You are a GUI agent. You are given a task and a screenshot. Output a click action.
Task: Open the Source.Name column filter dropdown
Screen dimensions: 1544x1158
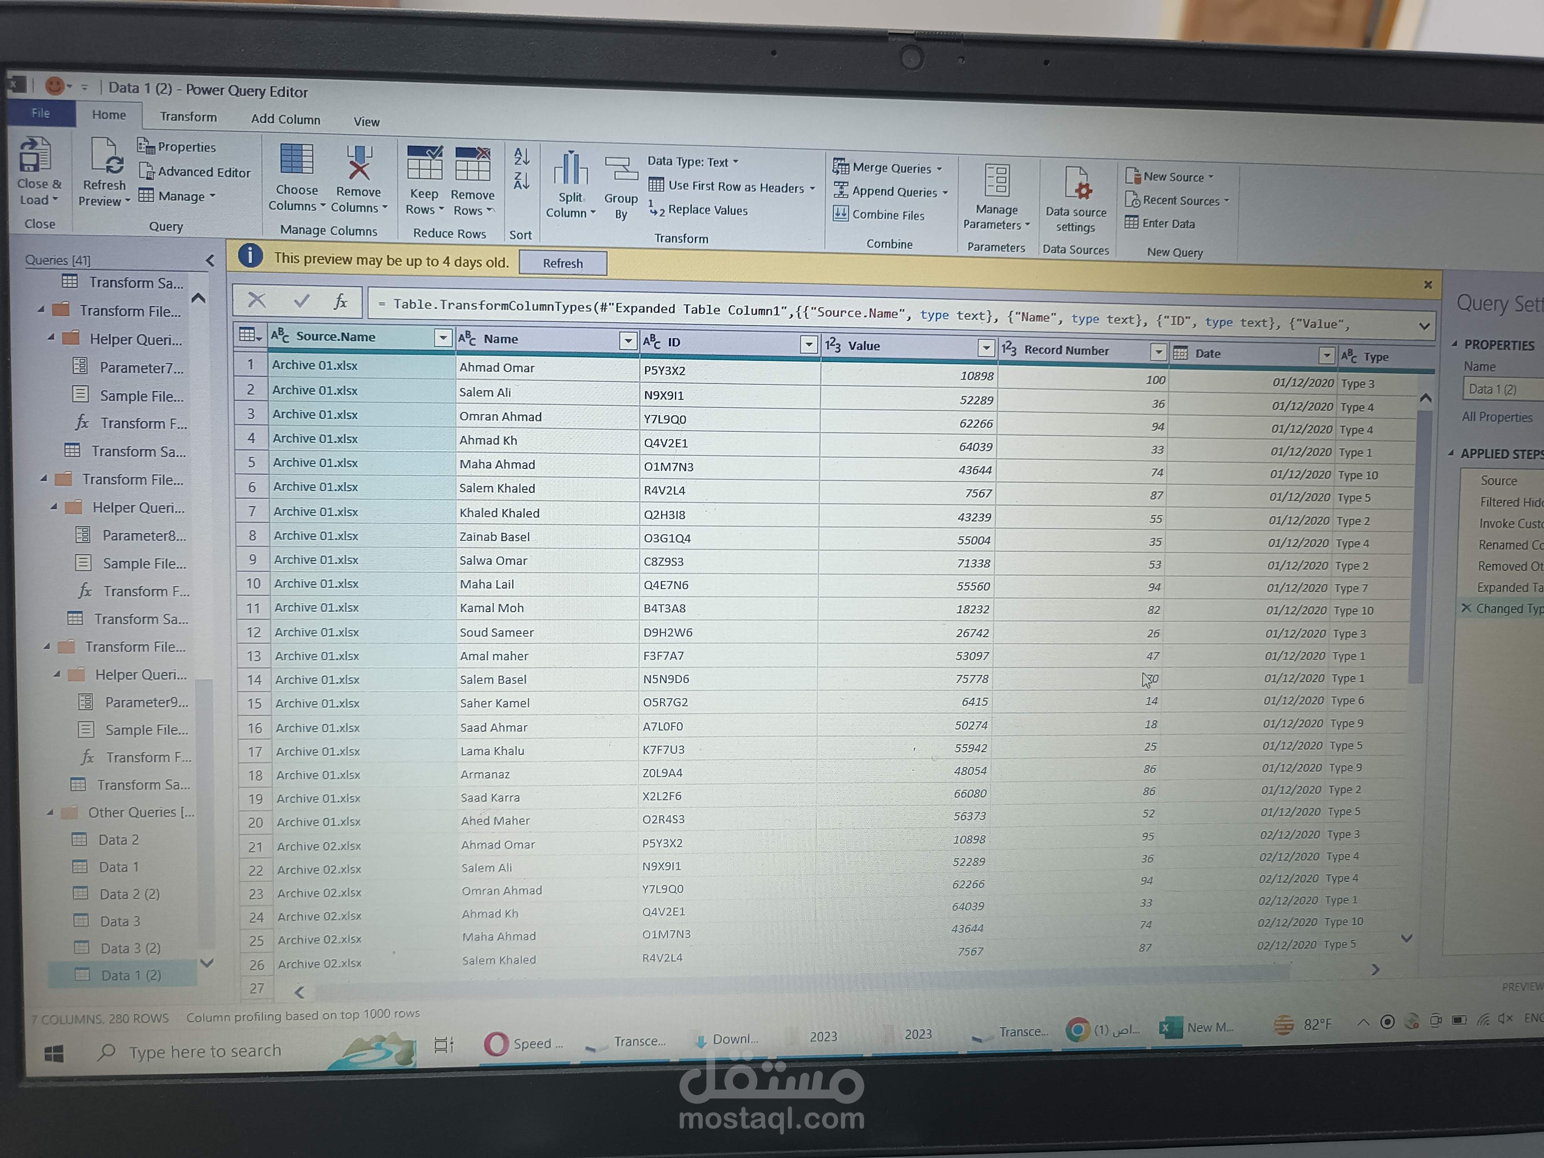[442, 338]
